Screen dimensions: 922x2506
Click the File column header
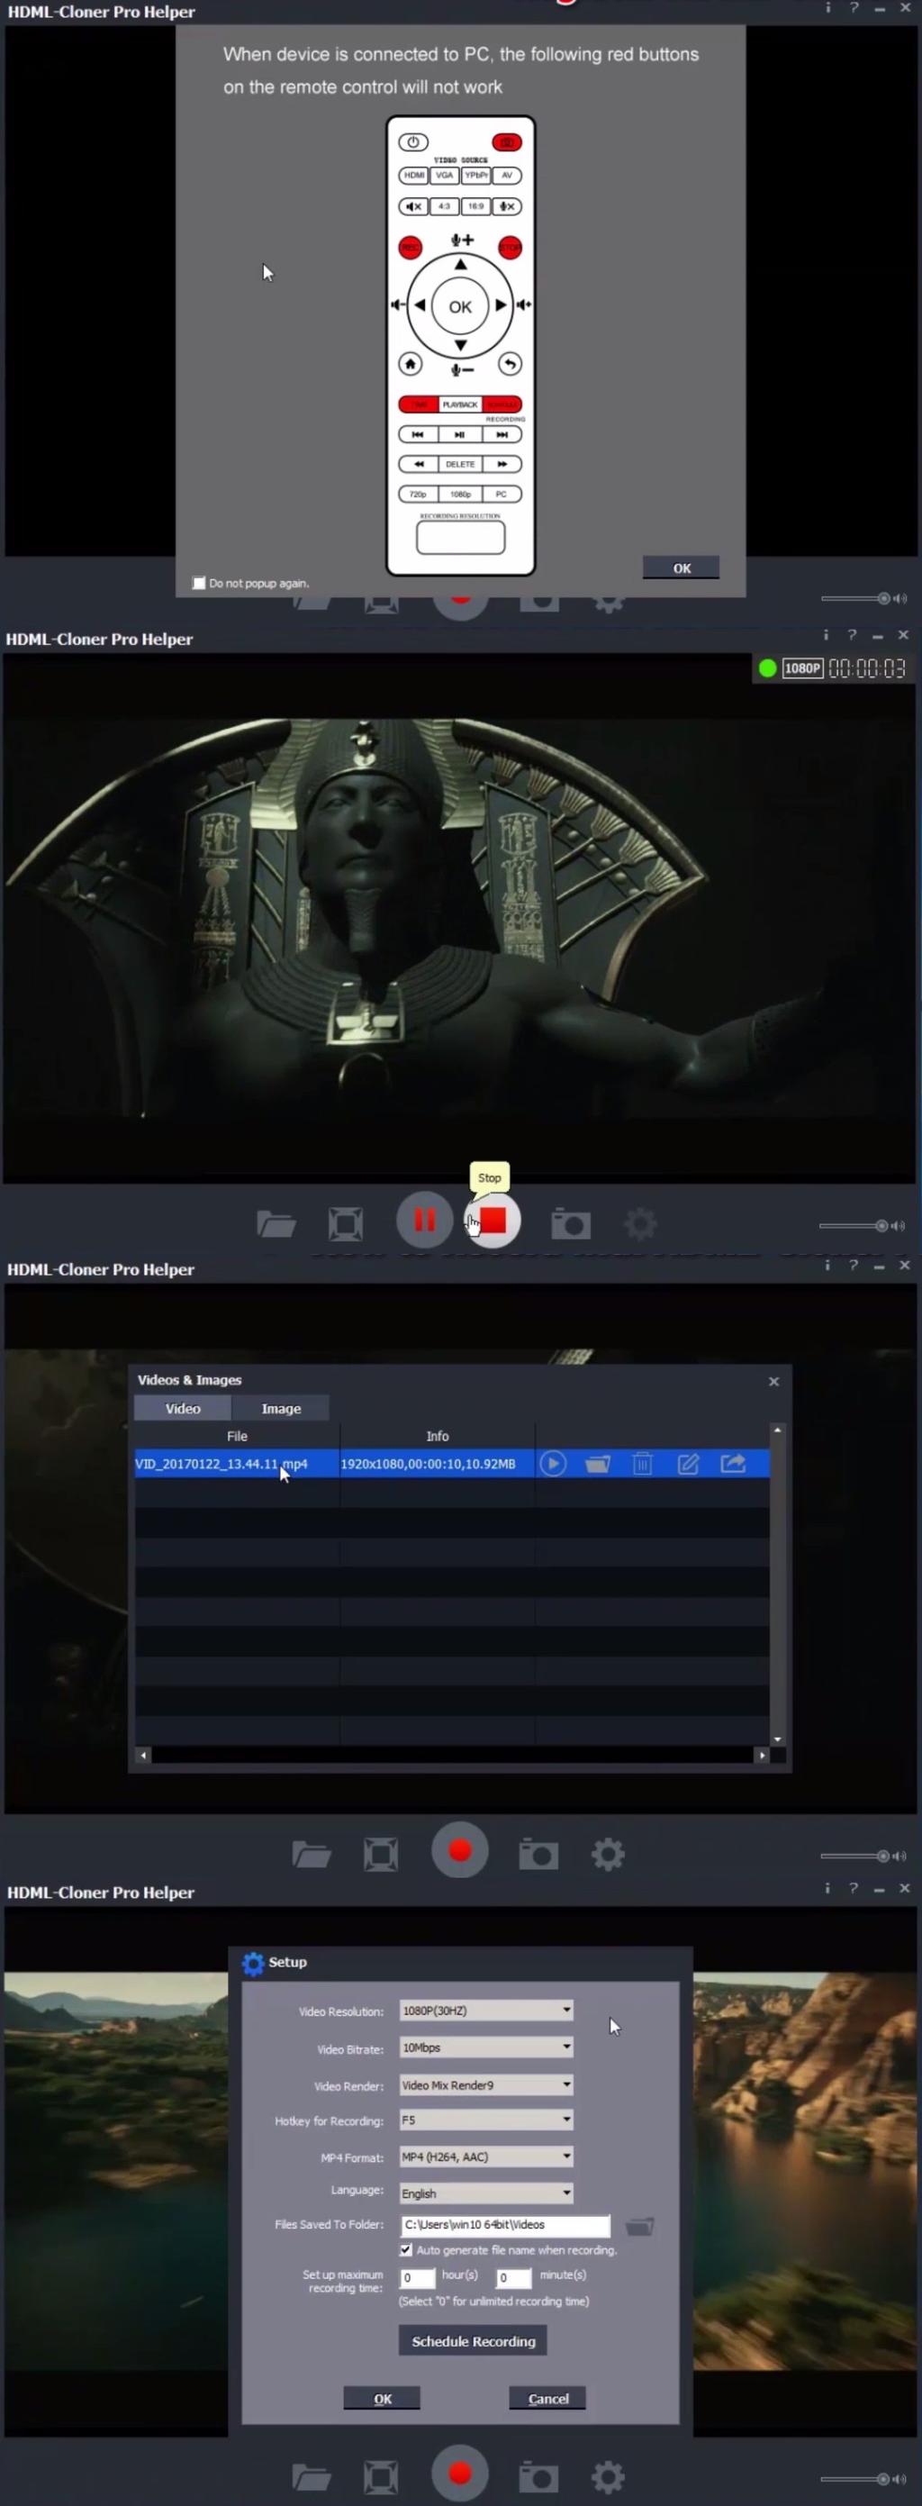click(x=238, y=1436)
